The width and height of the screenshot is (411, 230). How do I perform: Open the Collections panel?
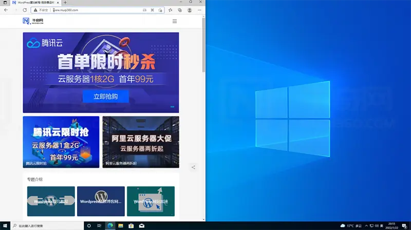click(x=180, y=10)
